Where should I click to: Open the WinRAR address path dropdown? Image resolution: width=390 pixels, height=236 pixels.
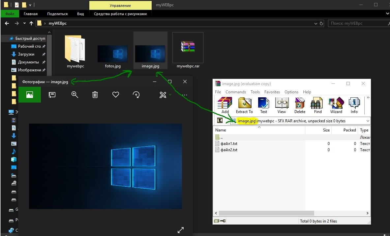click(368, 121)
